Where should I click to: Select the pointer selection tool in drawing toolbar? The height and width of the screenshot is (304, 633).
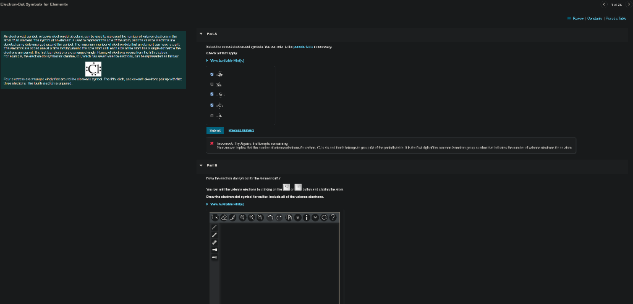215,218
